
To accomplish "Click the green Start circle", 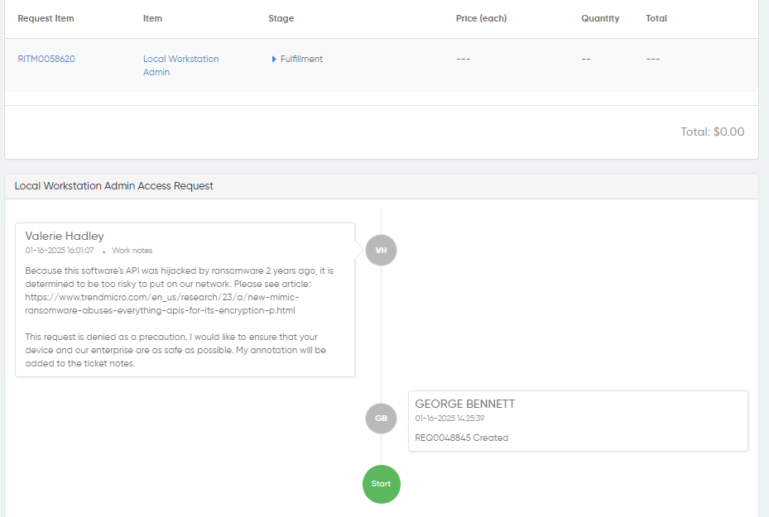I will click(x=381, y=484).
